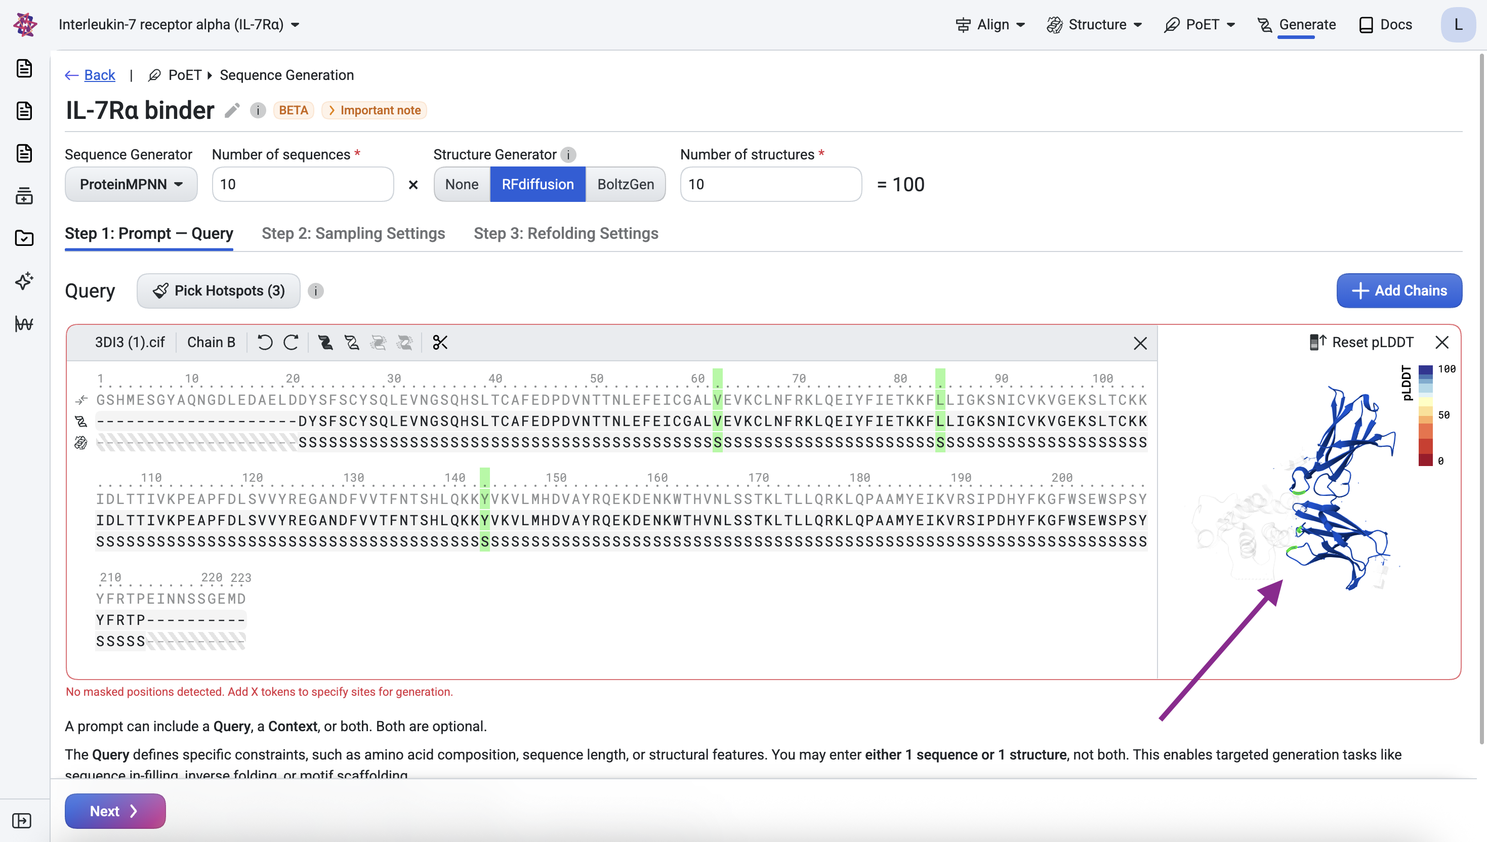
Task: Select the scissors cut tool
Action: click(x=440, y=343)
